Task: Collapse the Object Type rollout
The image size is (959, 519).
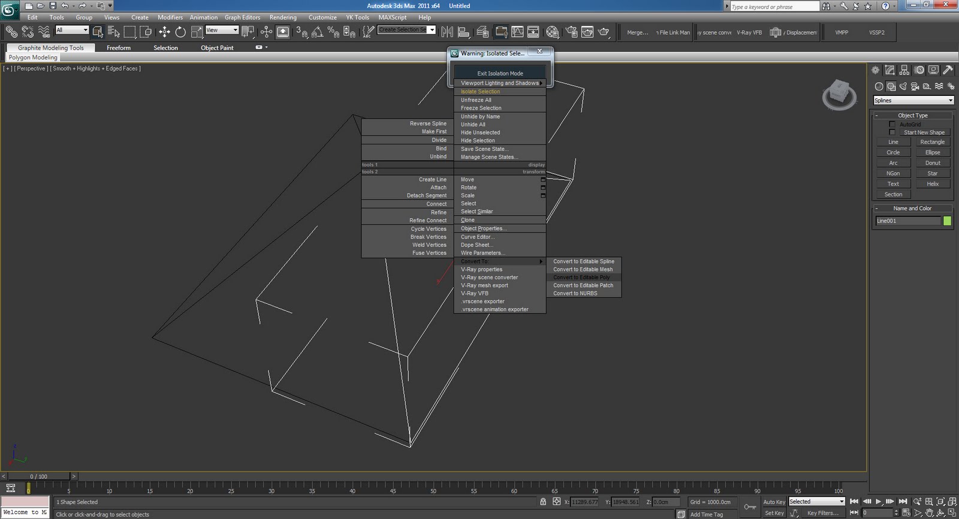Action: (x=912, y=116)
